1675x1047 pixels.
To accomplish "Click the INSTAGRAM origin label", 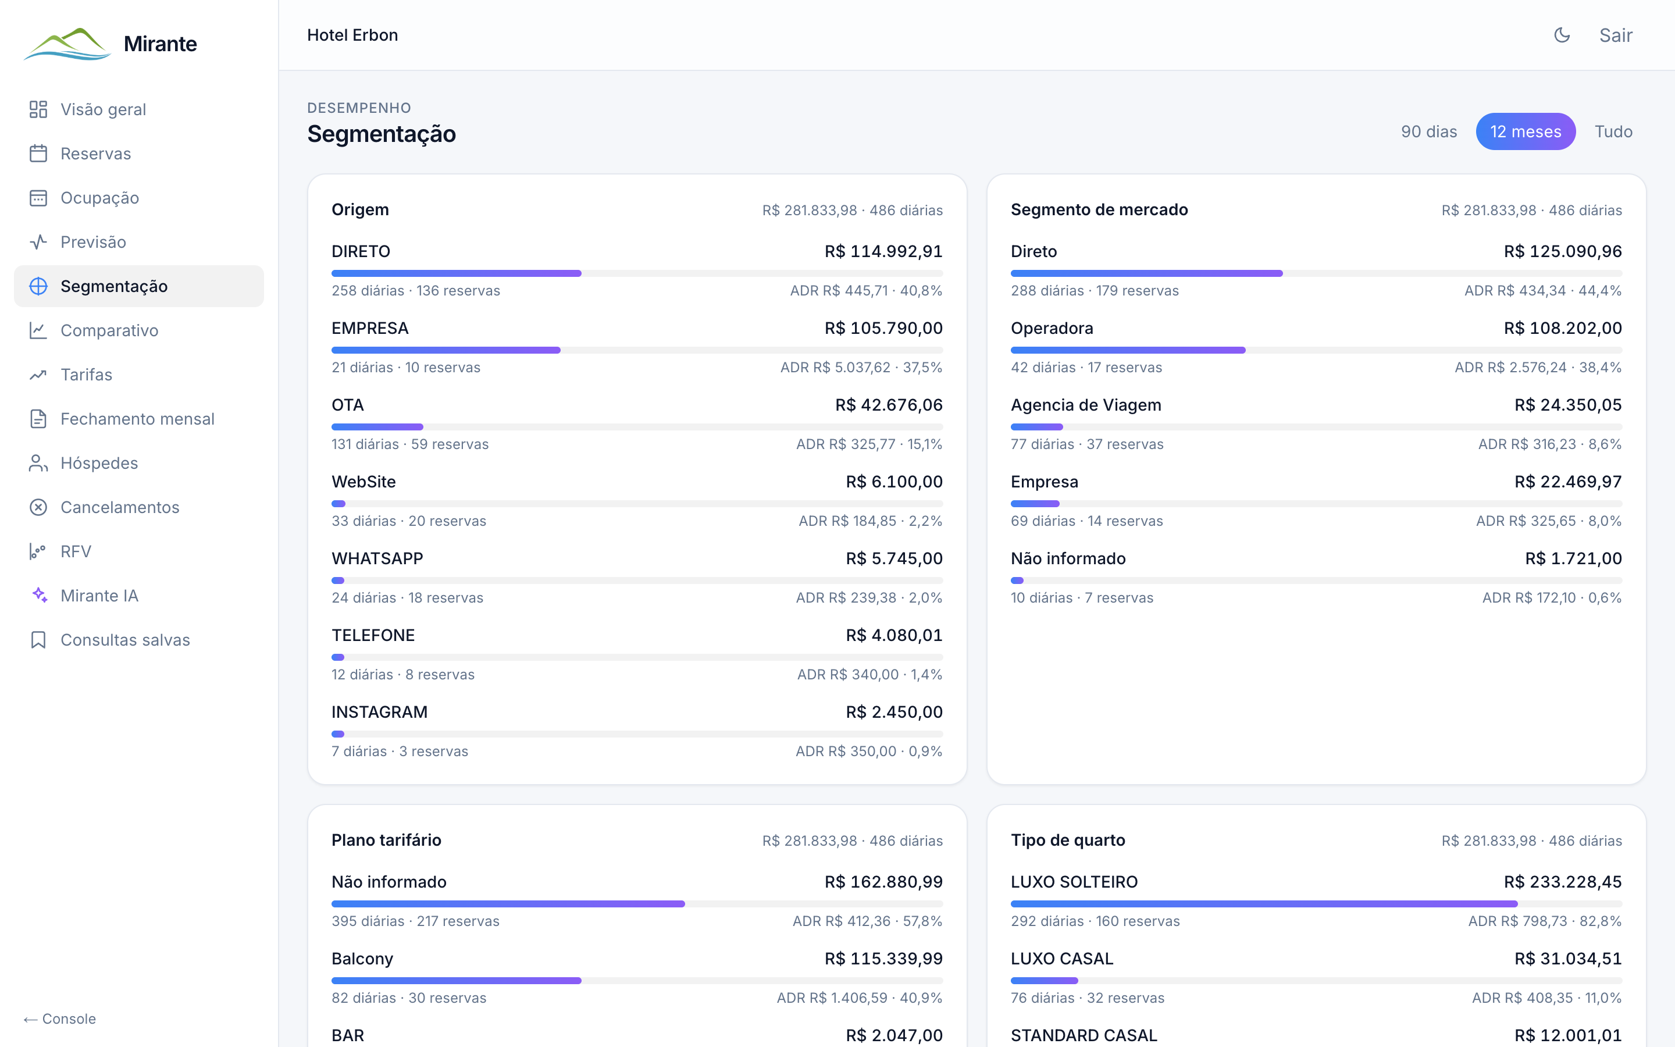I will (x=379, y=713).
